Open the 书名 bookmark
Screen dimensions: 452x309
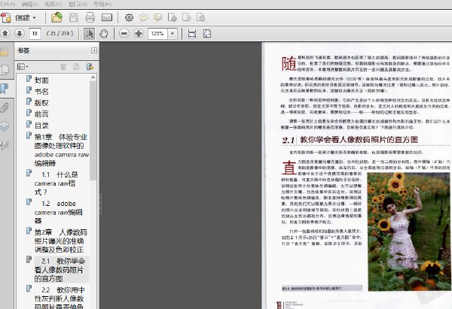coord(41,92)
